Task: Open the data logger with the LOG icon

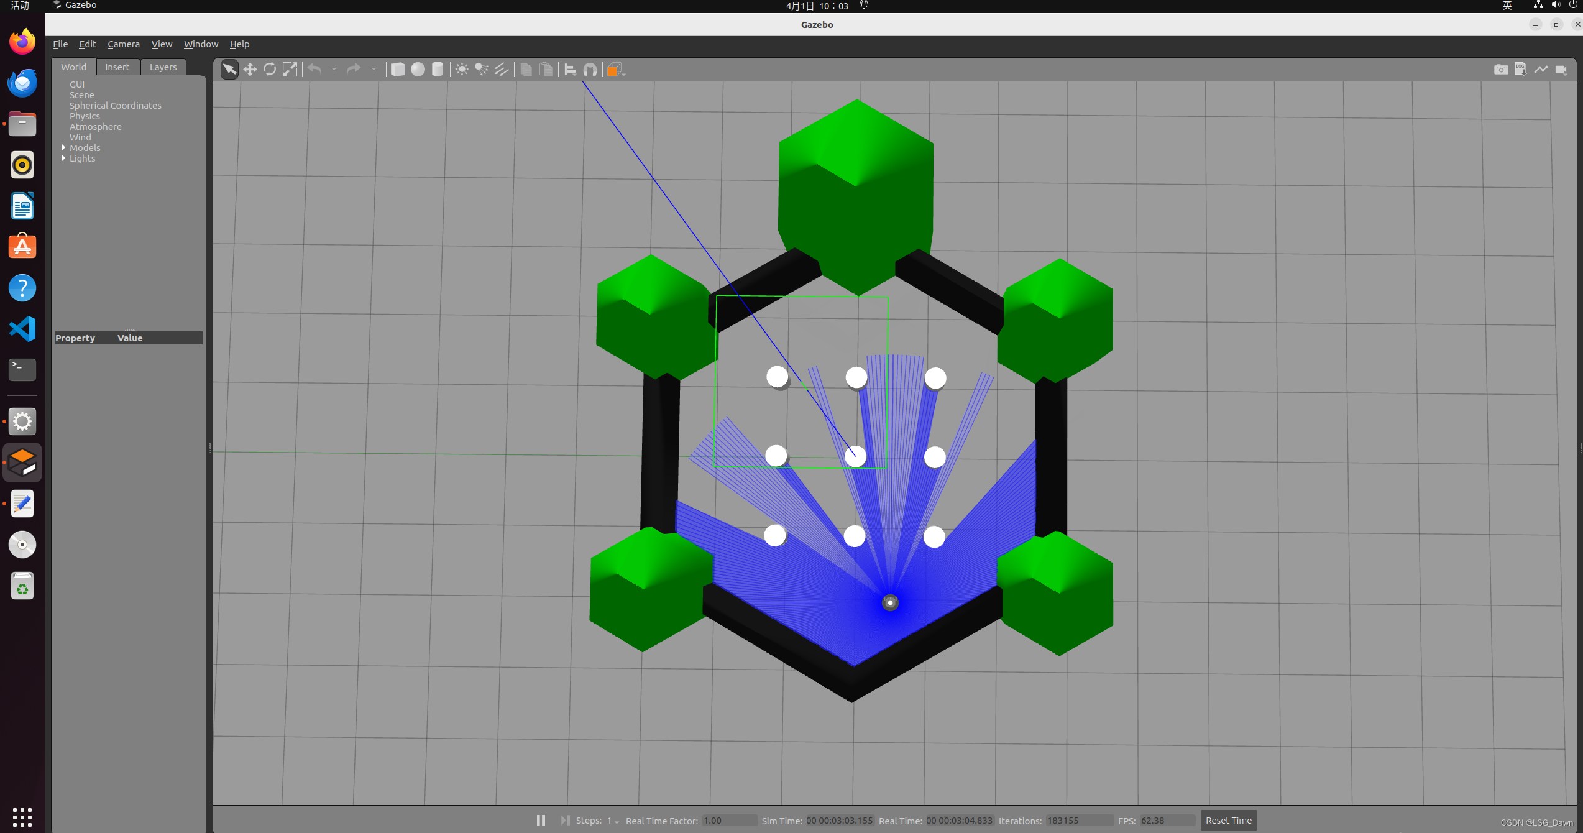Action: click(x=1521, y=69)
